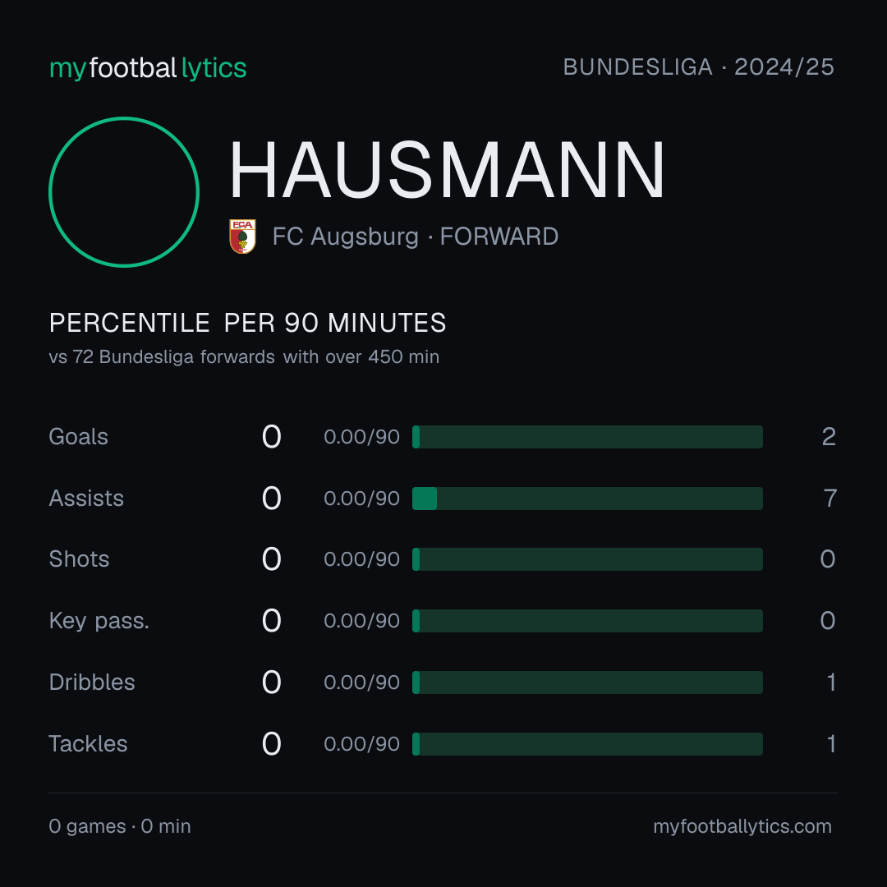Click the Goals percentile value 2
This screenshot has width=887, height=887.
coord(829,437)
